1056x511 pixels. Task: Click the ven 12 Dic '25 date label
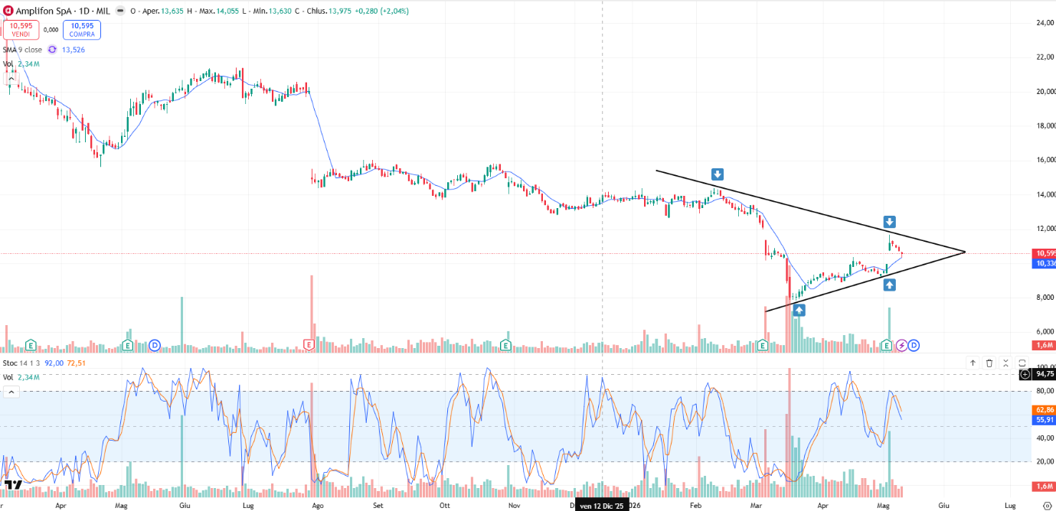pyautogui.click(x=601, y=506)
